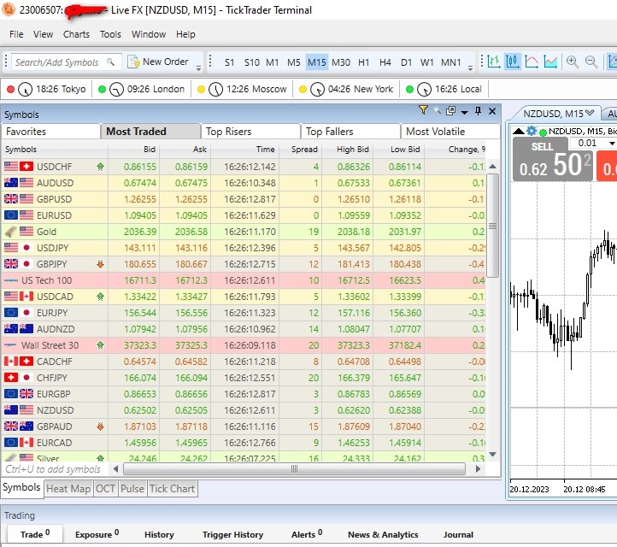
Task: Click the London clock icon
Action: pos(116,90)
